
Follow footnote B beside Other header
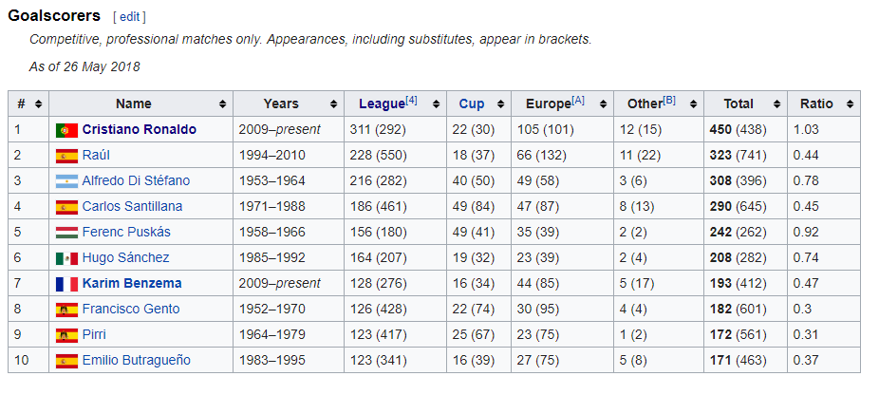click(x=669, y=101)
